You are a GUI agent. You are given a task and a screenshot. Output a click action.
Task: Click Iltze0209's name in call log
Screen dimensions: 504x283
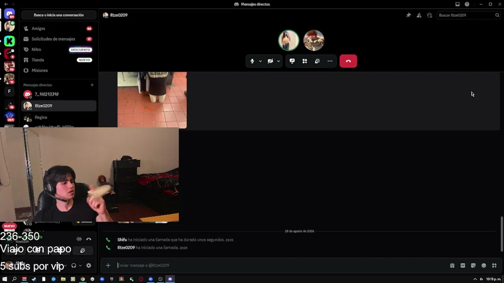coord(126,248)
